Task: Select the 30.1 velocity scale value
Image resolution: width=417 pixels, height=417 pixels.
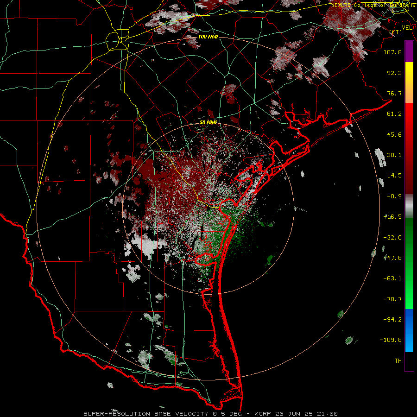Action: [394, 155]
